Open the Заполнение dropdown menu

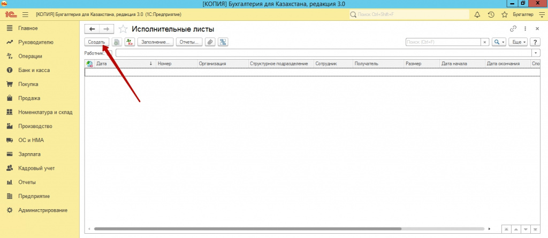click(155, 42)
